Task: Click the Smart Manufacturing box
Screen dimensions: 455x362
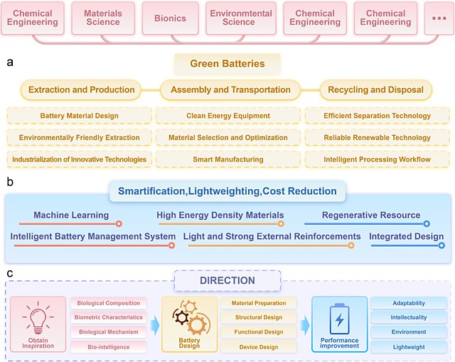Action: 227,159
